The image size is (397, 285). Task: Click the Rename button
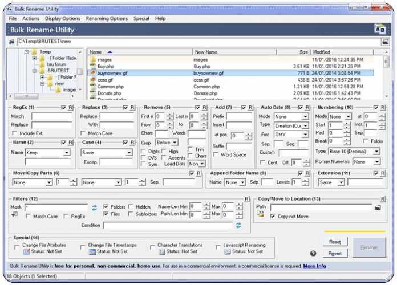coord(369,247)
